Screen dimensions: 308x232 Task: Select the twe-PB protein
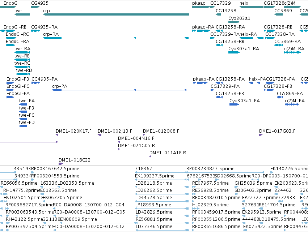click(23, 112)
